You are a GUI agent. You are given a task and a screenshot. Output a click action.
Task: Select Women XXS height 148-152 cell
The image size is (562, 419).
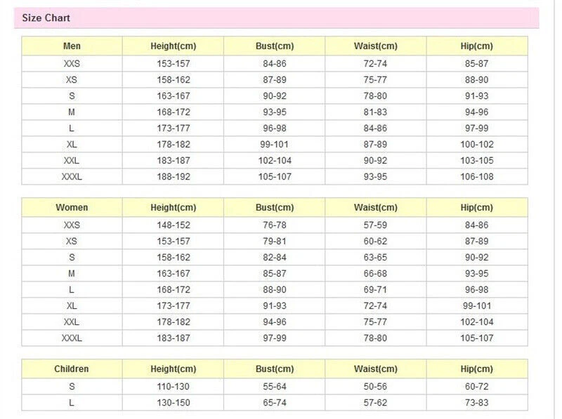tap(173, 225)
